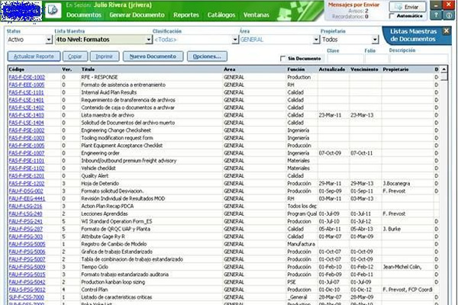This screenshot has height=305, width=458.
Task: Open the Documentos menu
Action: 82,15
